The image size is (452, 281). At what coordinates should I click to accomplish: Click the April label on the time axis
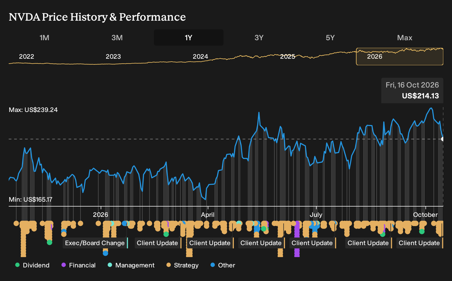208,215
